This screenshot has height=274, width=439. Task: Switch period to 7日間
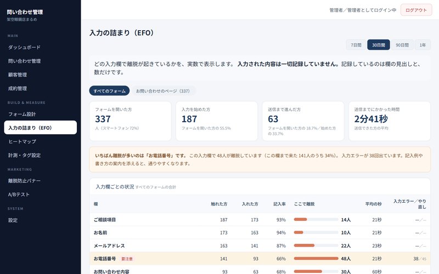[x=356, y=45]
